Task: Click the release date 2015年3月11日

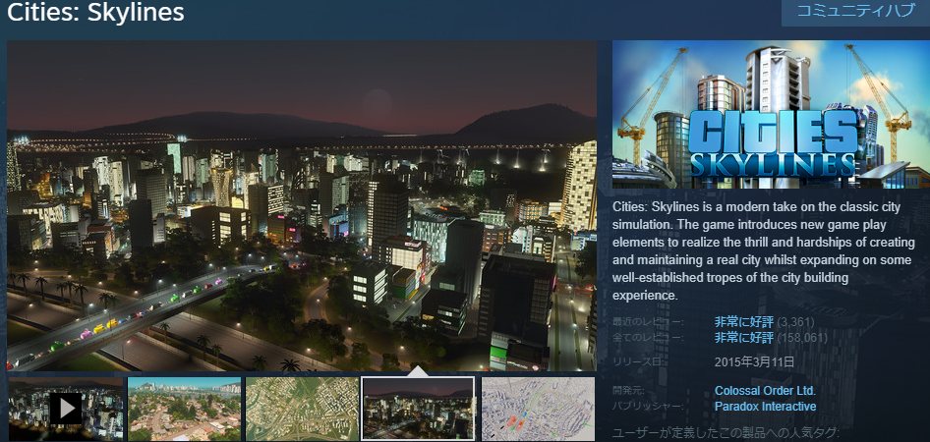Action: 754,361
